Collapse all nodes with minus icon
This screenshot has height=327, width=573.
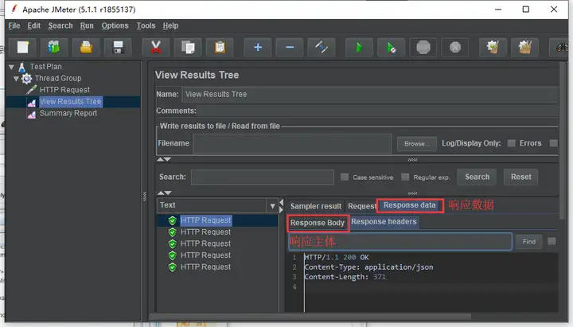point(290,47)
